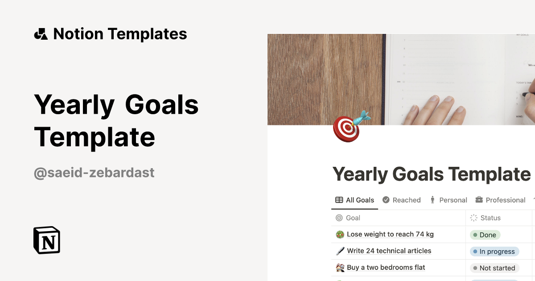Click the Notion Templates logo icon
The image size is (535, 281).
[x=41, y=34]
